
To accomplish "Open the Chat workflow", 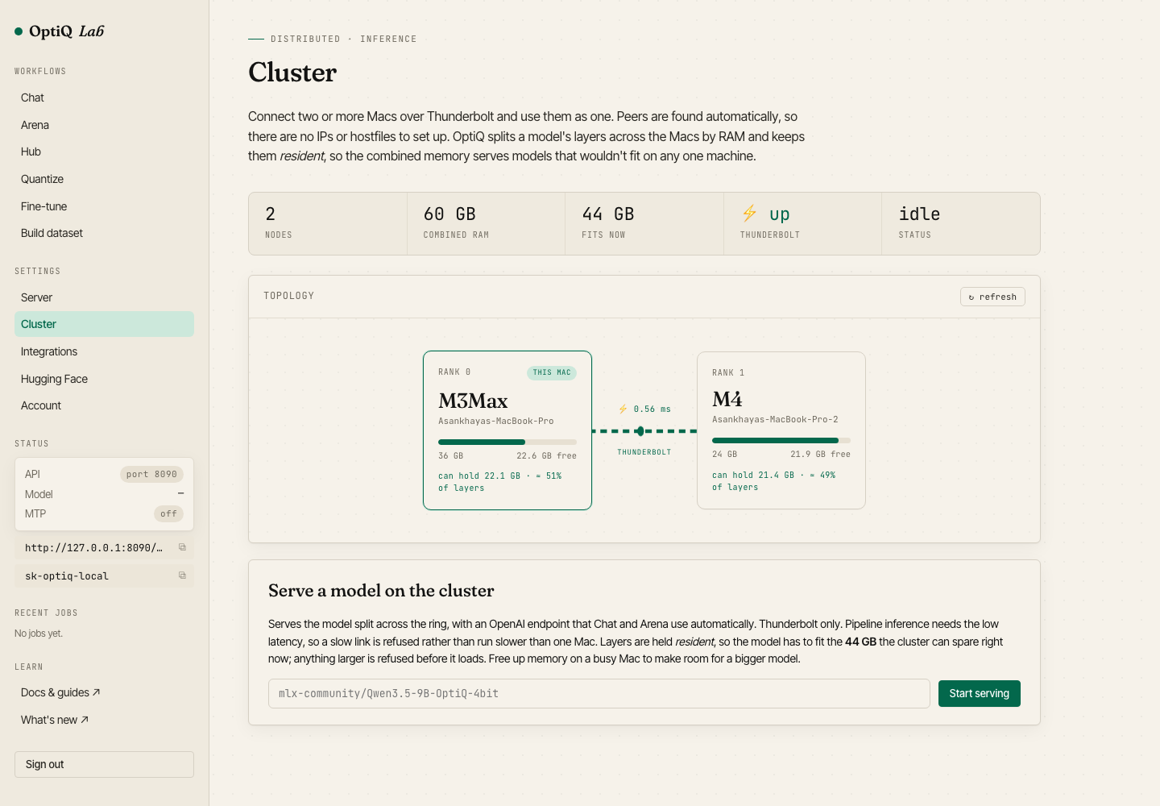I will pos(104,98).
